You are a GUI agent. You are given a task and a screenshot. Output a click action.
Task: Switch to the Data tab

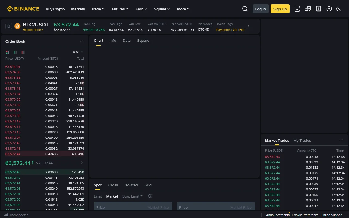[x=127, y=40]
